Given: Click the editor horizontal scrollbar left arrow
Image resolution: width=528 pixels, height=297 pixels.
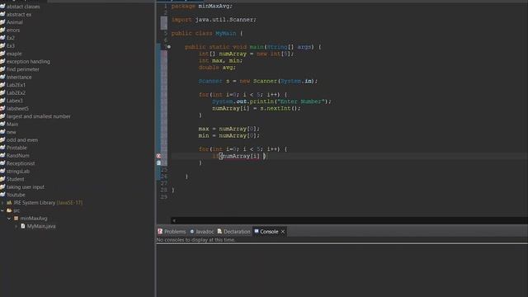Looking at the screenshot, I should point(174,220).
